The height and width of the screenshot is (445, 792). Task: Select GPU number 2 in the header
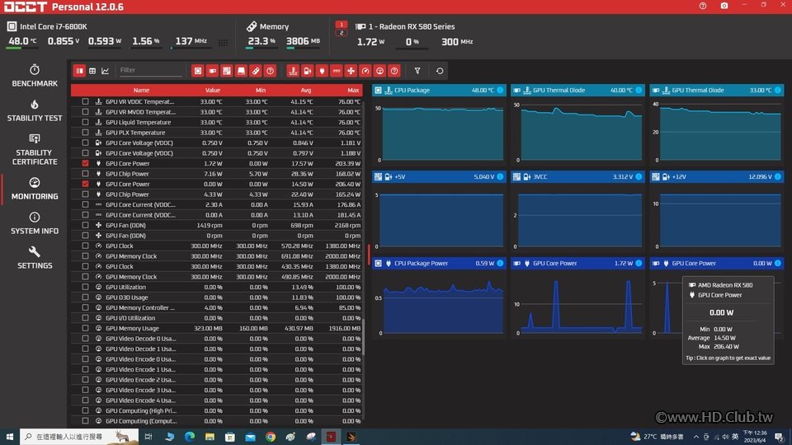[x=342, y=32]
